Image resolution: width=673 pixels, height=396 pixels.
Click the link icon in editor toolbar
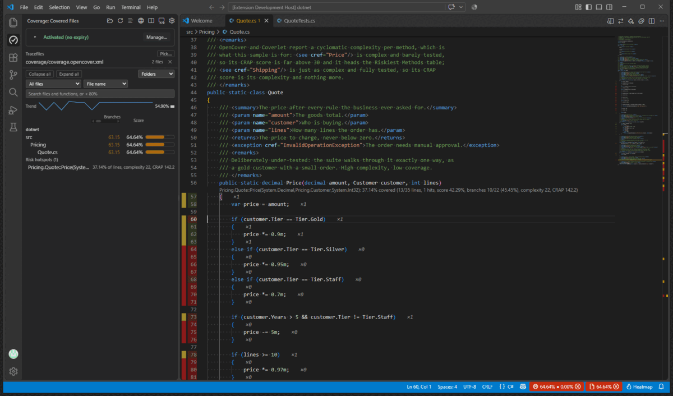641,21
